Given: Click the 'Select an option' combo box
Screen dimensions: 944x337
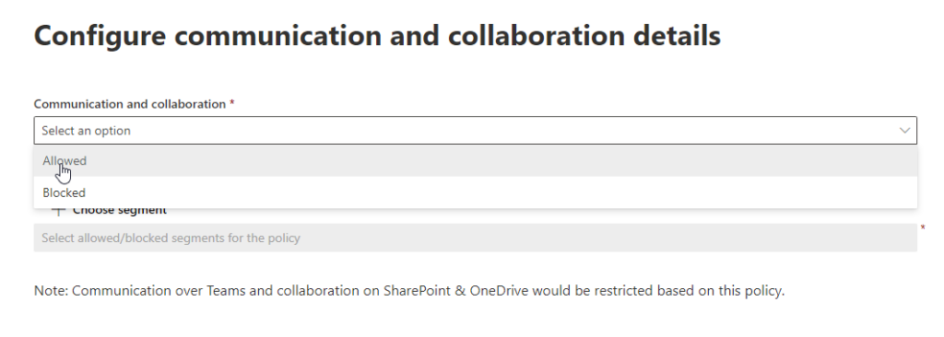Looking at the screenshot, I should [x=476, y=131].
